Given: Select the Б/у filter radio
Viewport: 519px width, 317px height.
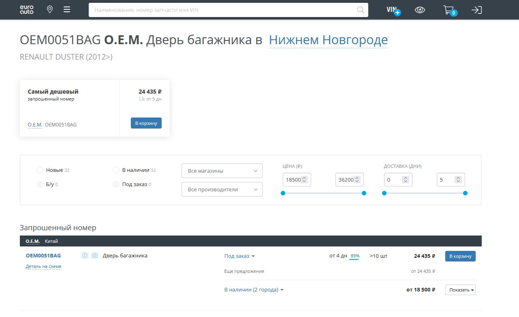Looking at the screenshot, I should [x=40, y=184].
